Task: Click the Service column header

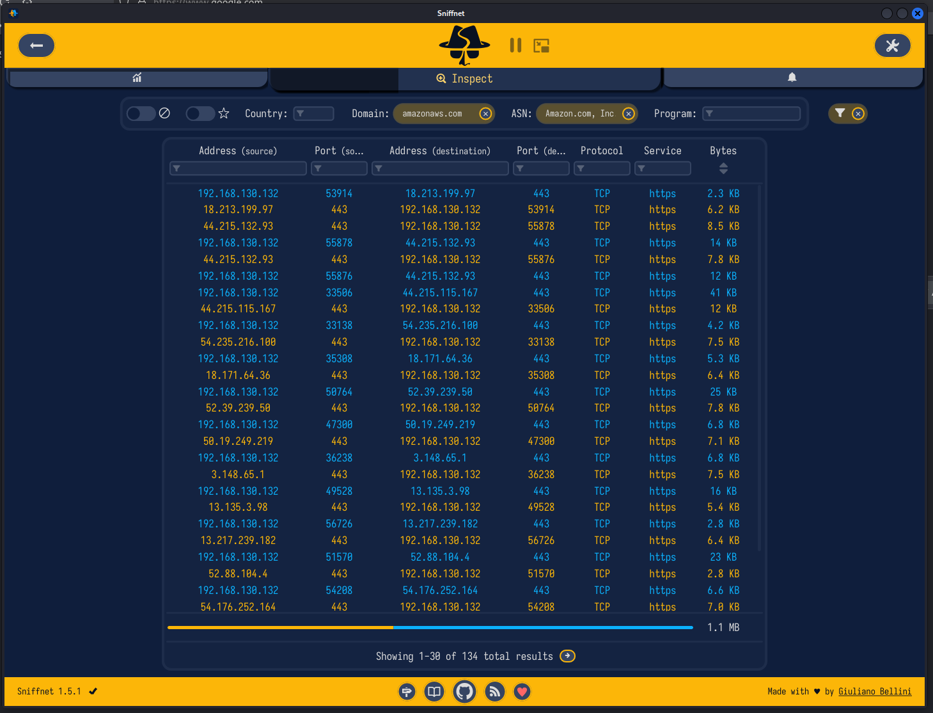Action: pos(663,151)
